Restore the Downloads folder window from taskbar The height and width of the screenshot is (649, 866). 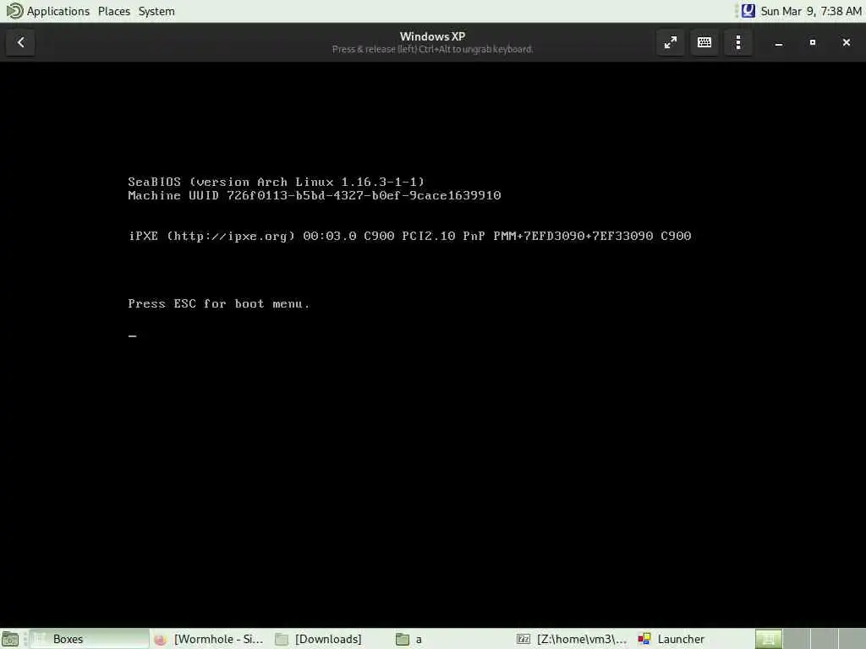coord(332,639)
